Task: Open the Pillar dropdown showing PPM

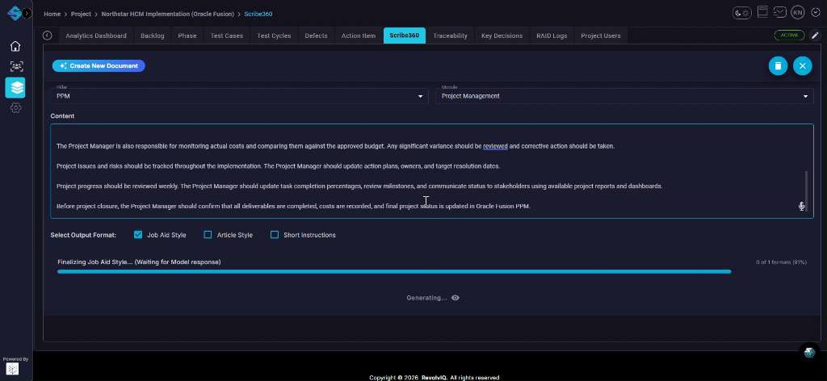Action: pyautogui.click(x=241, y=96)
